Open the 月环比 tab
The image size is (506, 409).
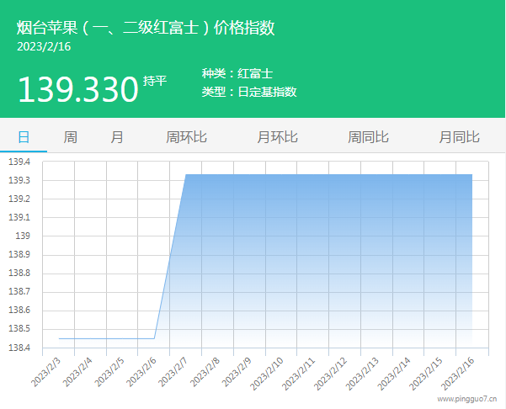(x=277, y=137)
